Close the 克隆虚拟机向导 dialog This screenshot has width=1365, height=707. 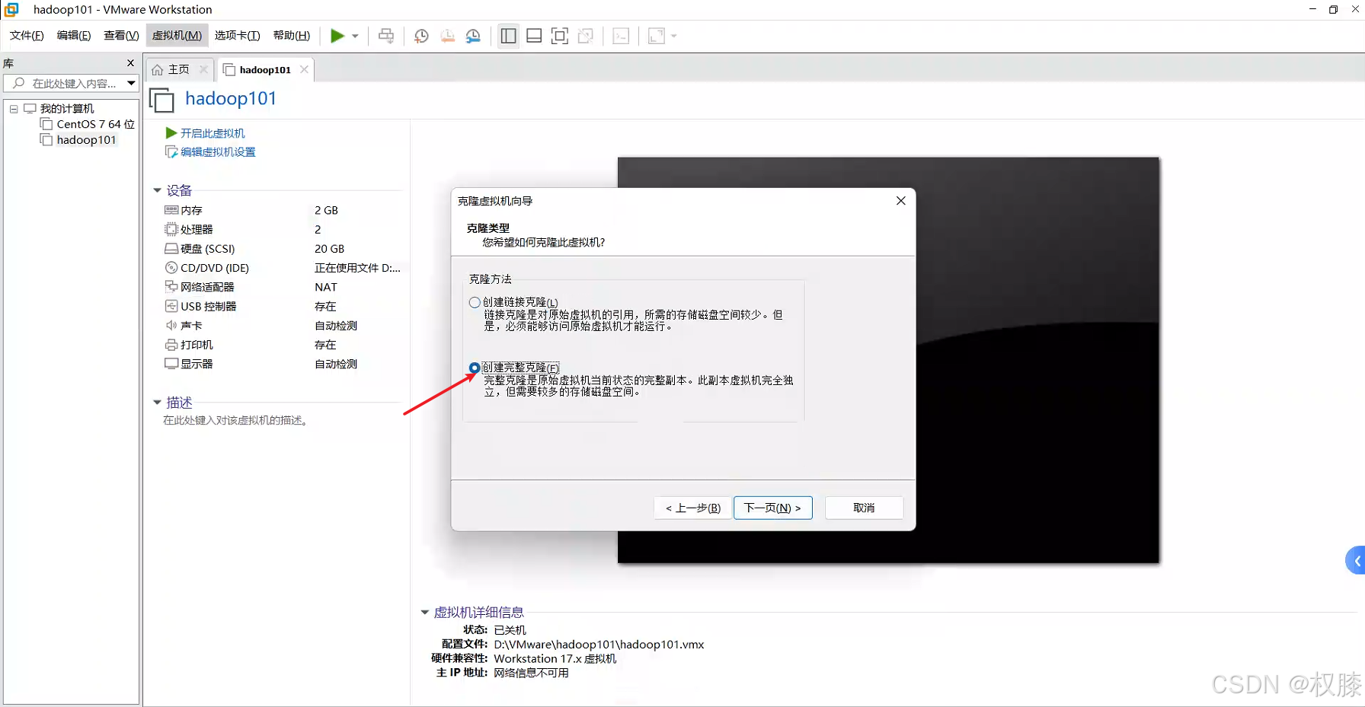tap(900, 201)
